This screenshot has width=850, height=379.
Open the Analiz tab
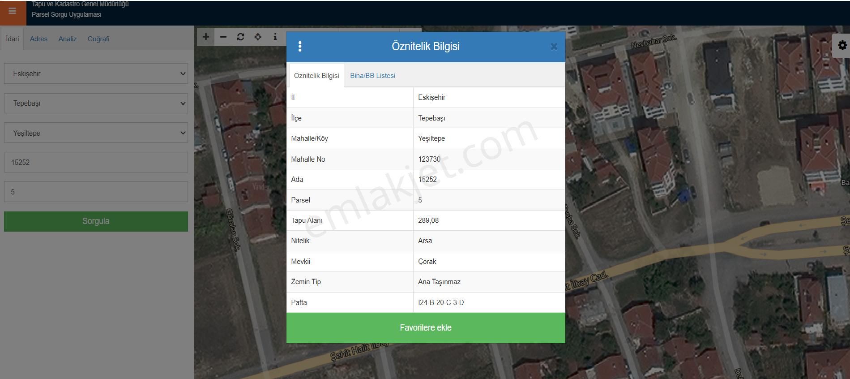pyautogui.click(x=68, y=39)
